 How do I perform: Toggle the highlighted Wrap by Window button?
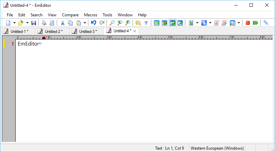coord(173,23)
